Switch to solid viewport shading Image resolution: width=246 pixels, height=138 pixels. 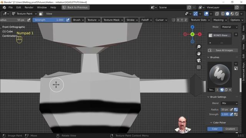[x=228, y=14]
